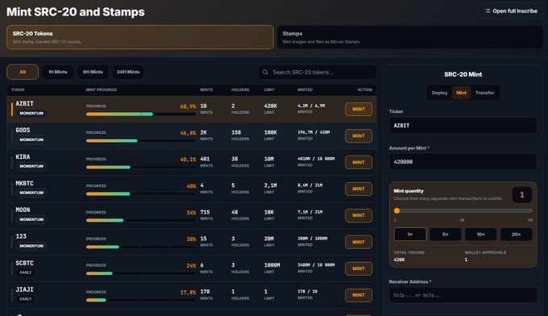Click GODS mint progress bar
The height and width of the screenshot is (316, 548).
coord(141,140)
